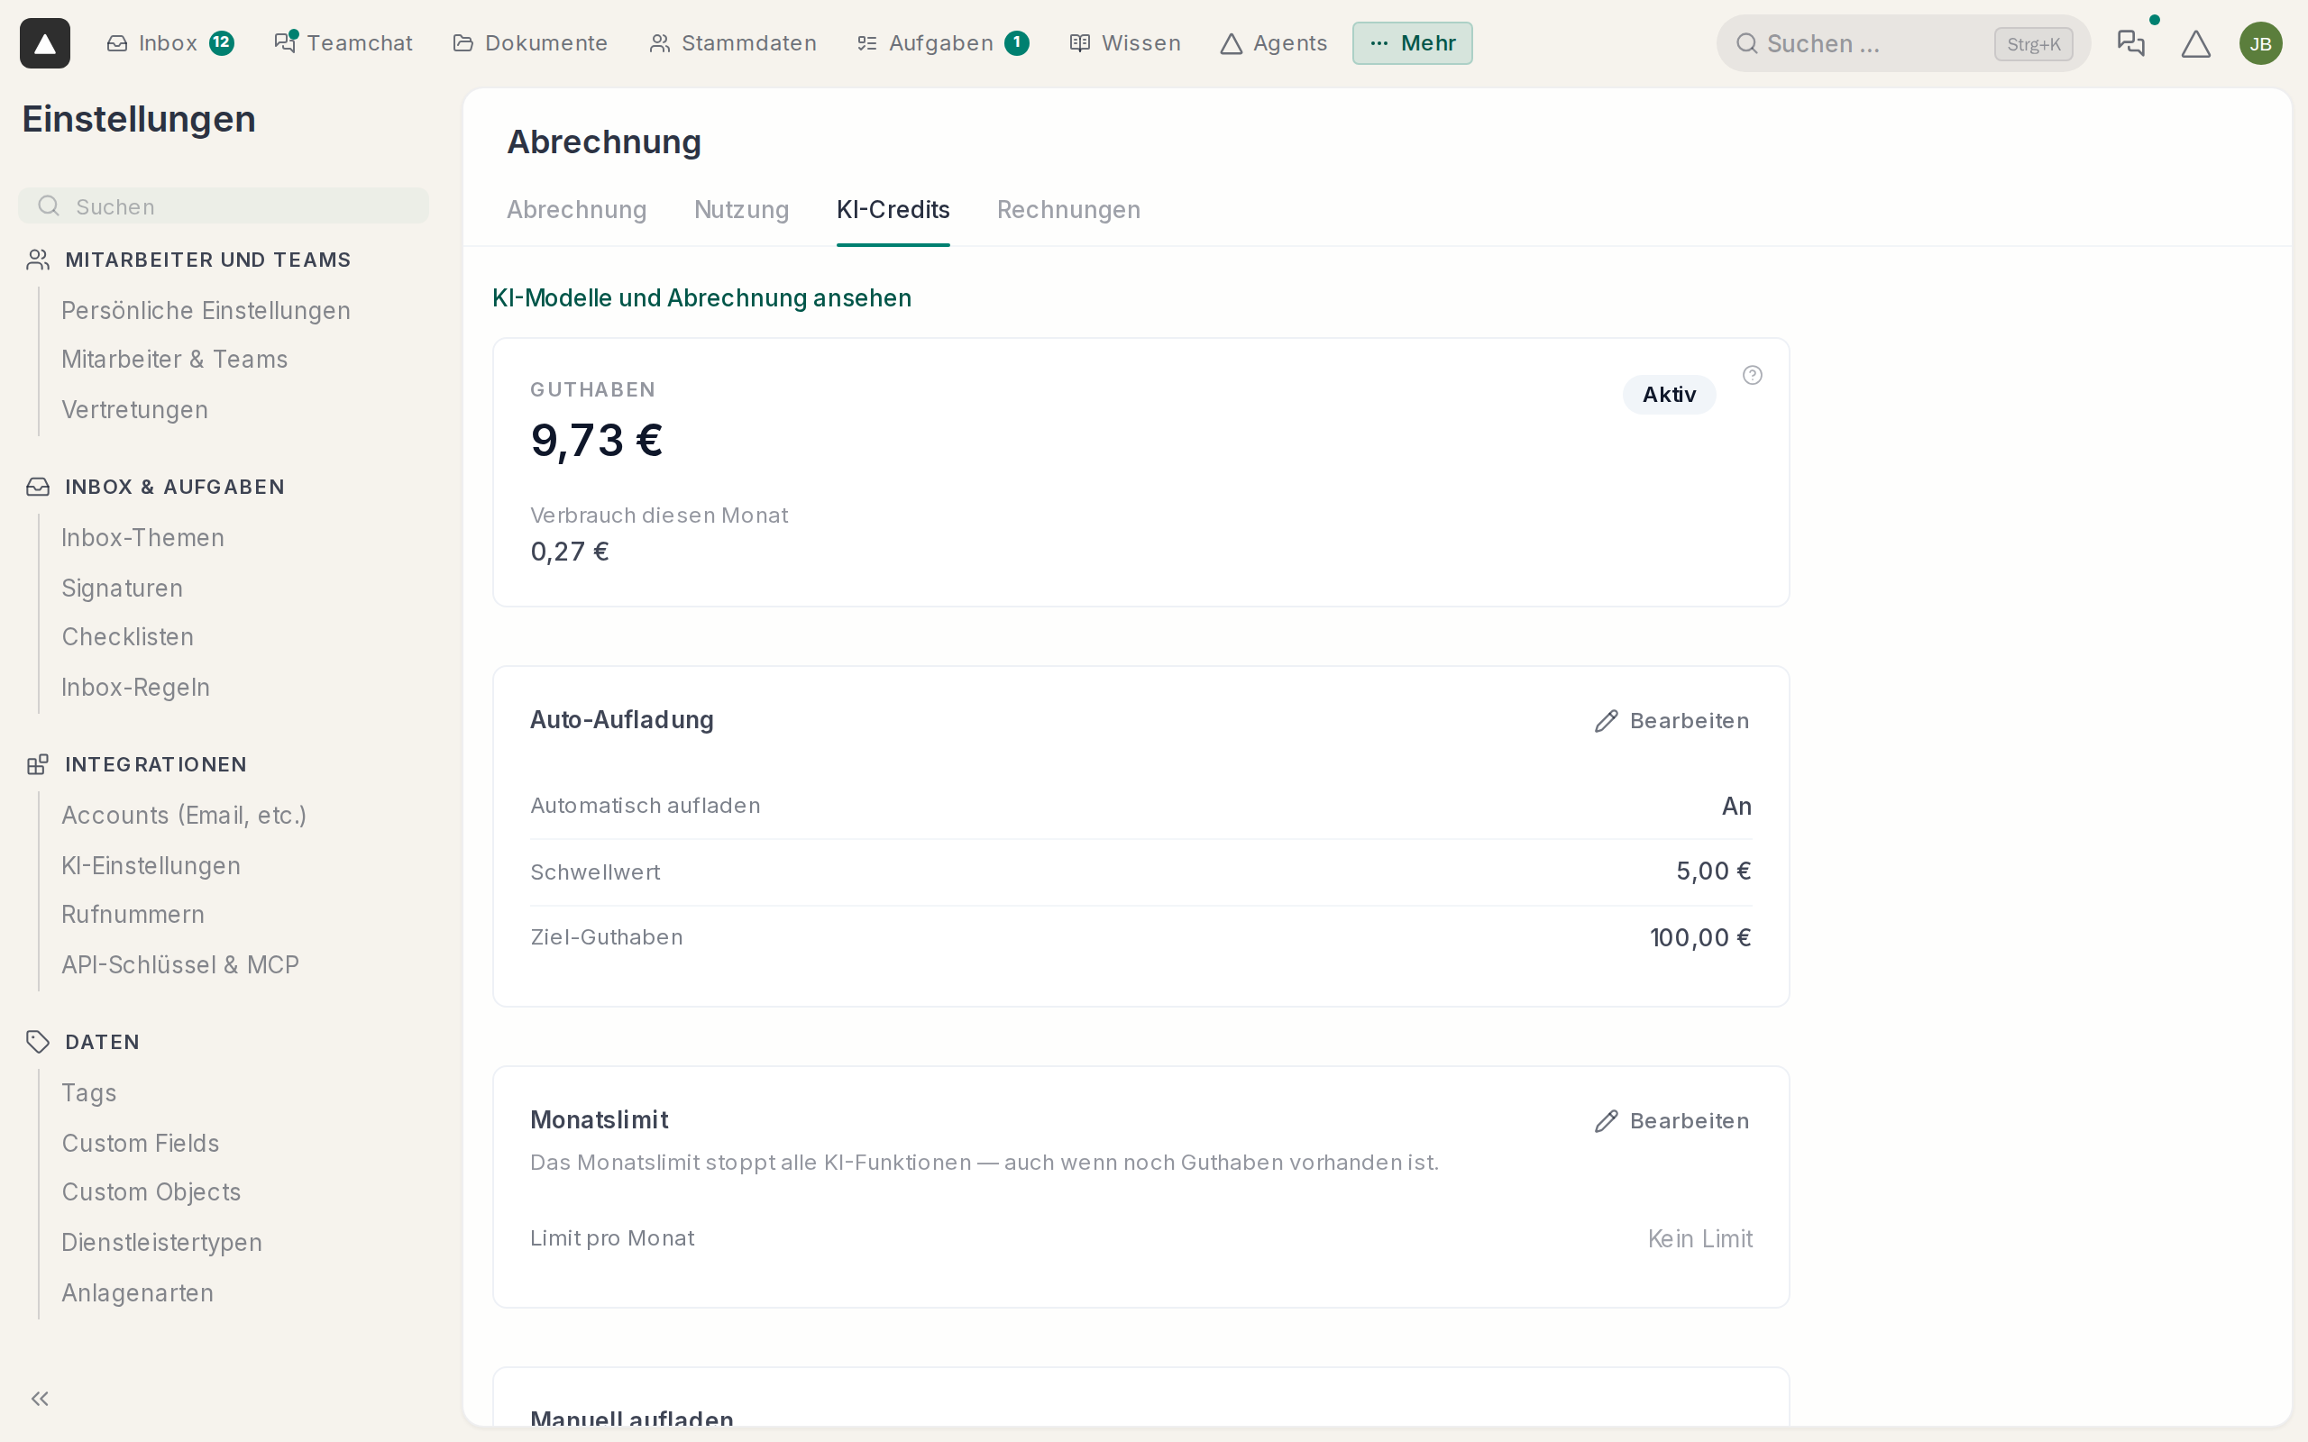Open Stammdaten in top navigation

[x=732, y=43]
